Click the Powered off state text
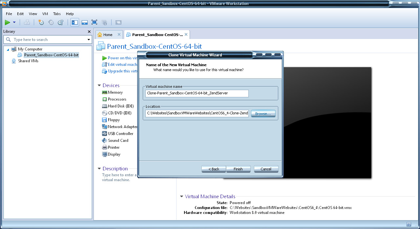 point(240,203)
